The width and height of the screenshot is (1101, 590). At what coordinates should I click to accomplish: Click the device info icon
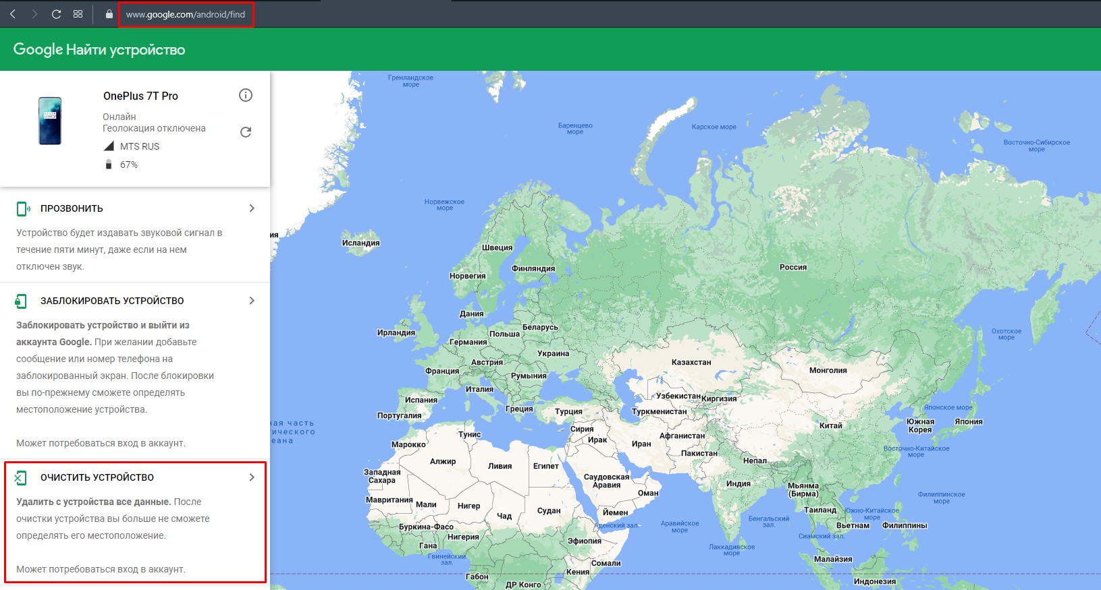[246, 95]
